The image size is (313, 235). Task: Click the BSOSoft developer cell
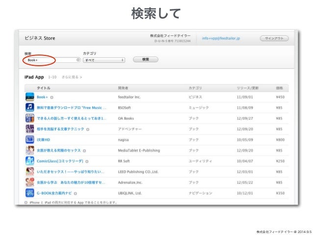click(x=124, y=107)
